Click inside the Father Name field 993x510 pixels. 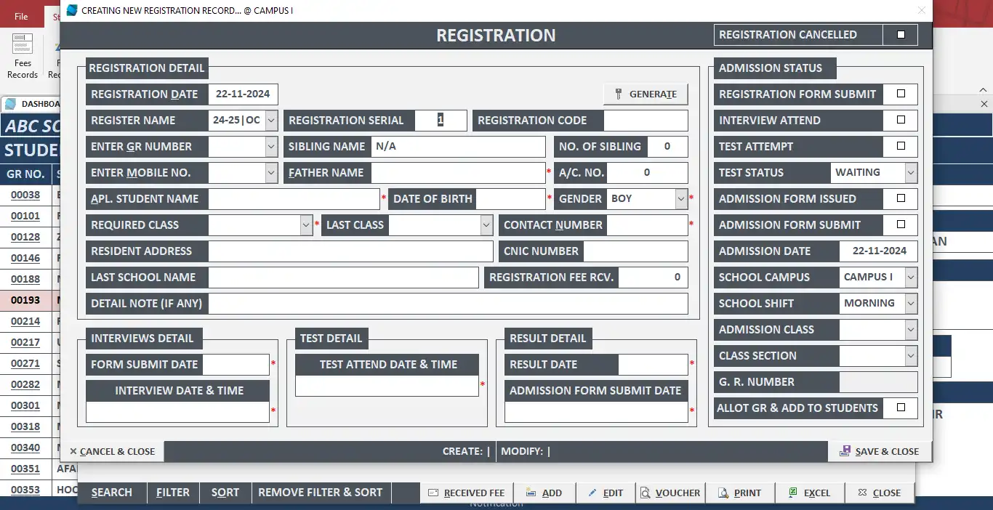[458, 172]
